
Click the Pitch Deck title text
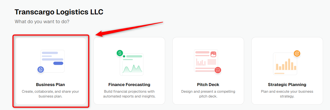(x=208, y=85)
